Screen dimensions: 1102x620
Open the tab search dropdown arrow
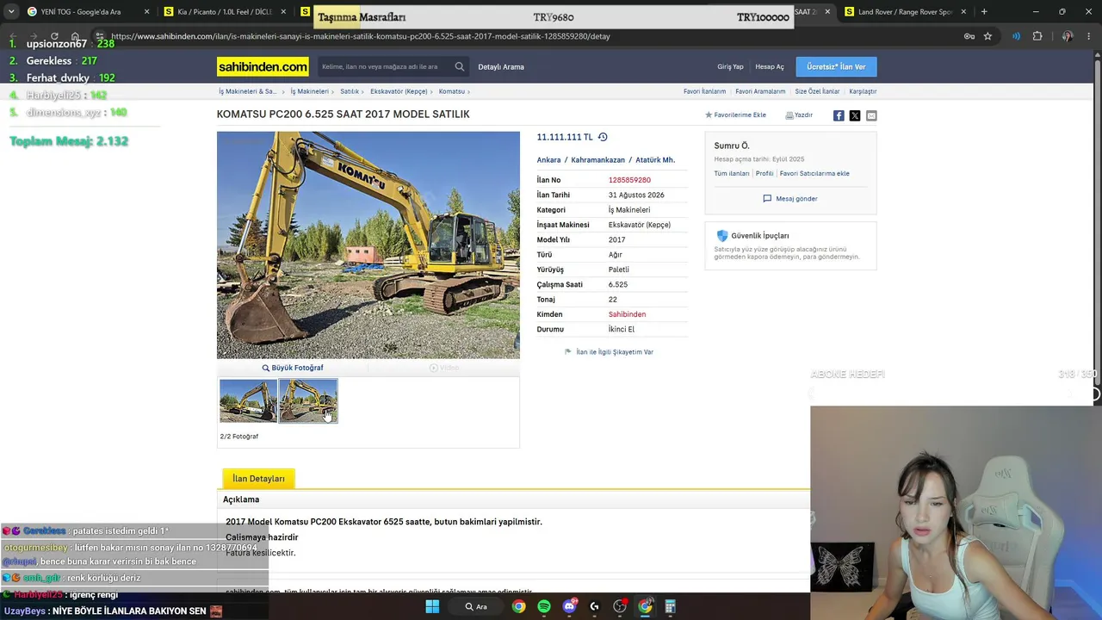10,12
